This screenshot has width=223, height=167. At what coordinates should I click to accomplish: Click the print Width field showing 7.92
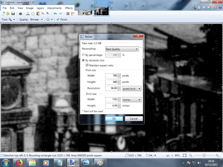(111, 100)
